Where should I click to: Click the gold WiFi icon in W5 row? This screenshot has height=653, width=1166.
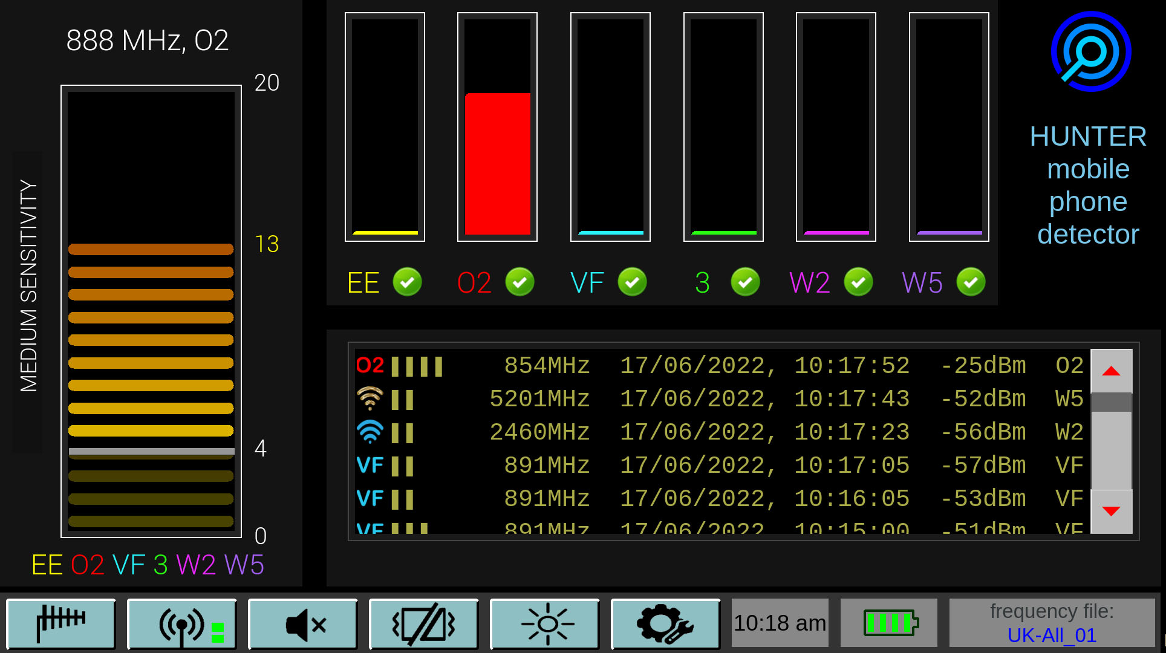(370, 398)
